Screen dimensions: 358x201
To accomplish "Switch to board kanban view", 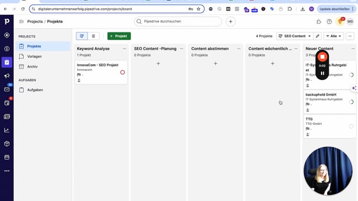I will 82,36.
